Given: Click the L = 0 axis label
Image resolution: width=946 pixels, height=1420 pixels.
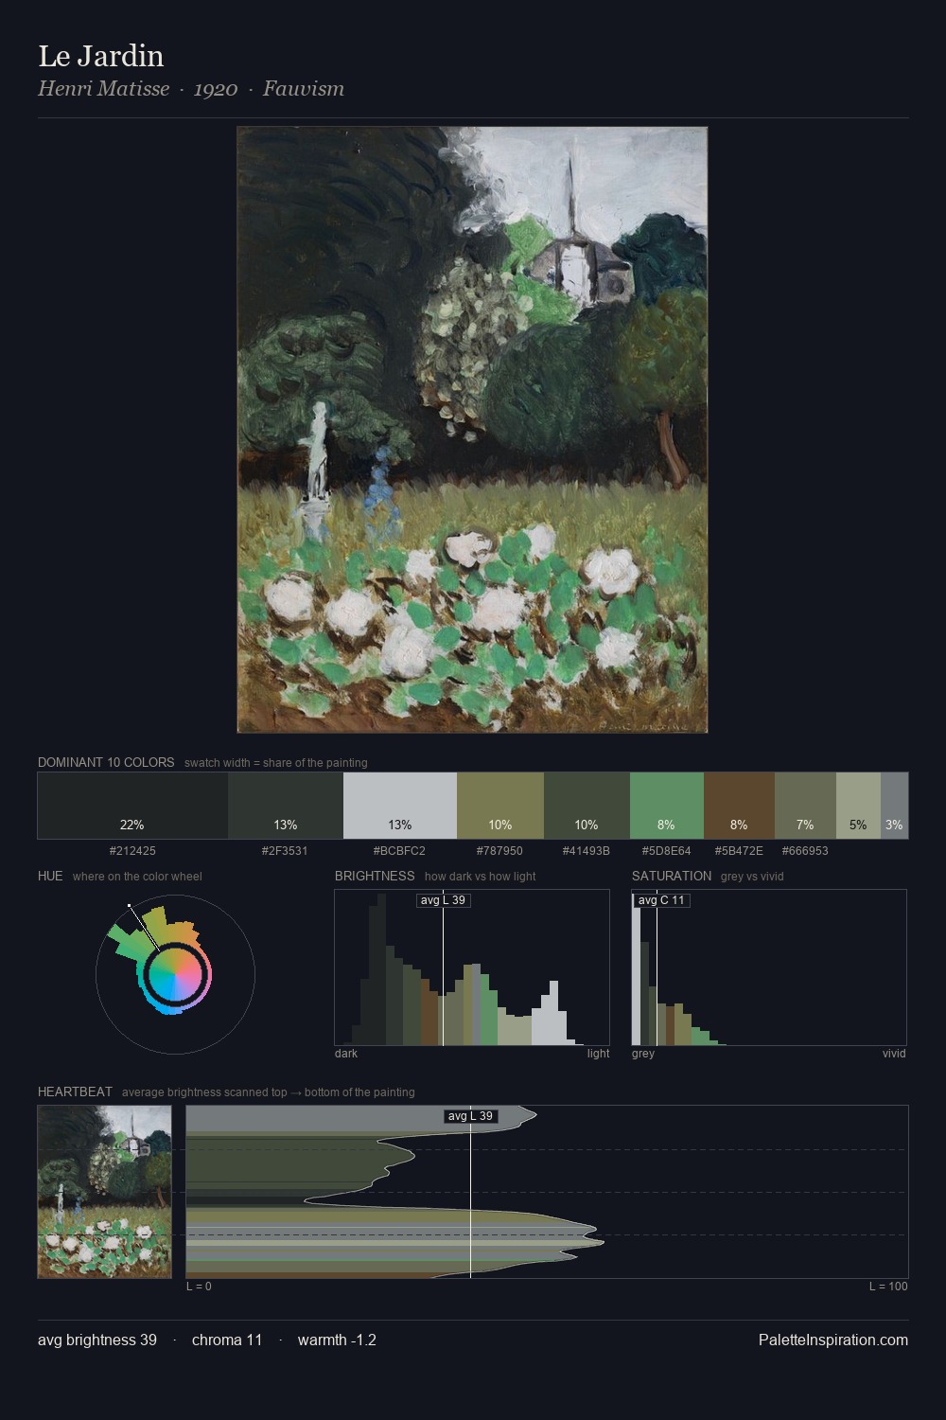Looking at the screenshot, I should pyautogui.click(x=199, y=1287).
